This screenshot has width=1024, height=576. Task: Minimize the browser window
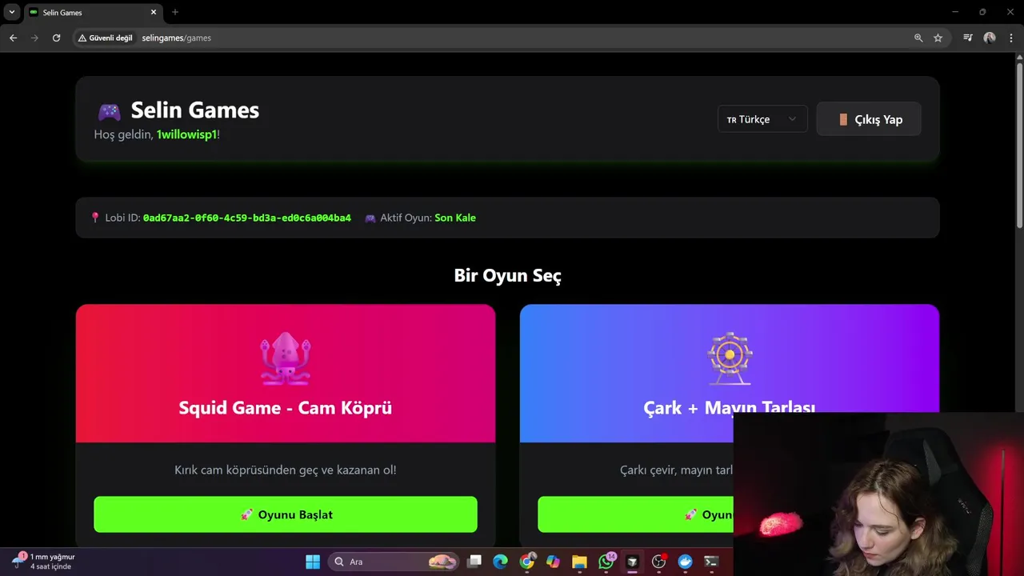click(x=955, y=12)
